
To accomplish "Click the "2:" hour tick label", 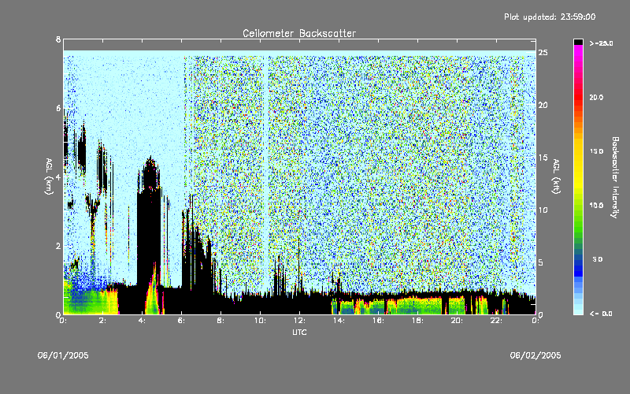I will pos(103,321).
